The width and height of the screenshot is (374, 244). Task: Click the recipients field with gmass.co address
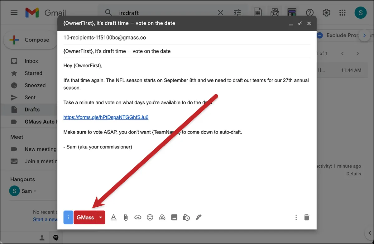coord(187,38)
